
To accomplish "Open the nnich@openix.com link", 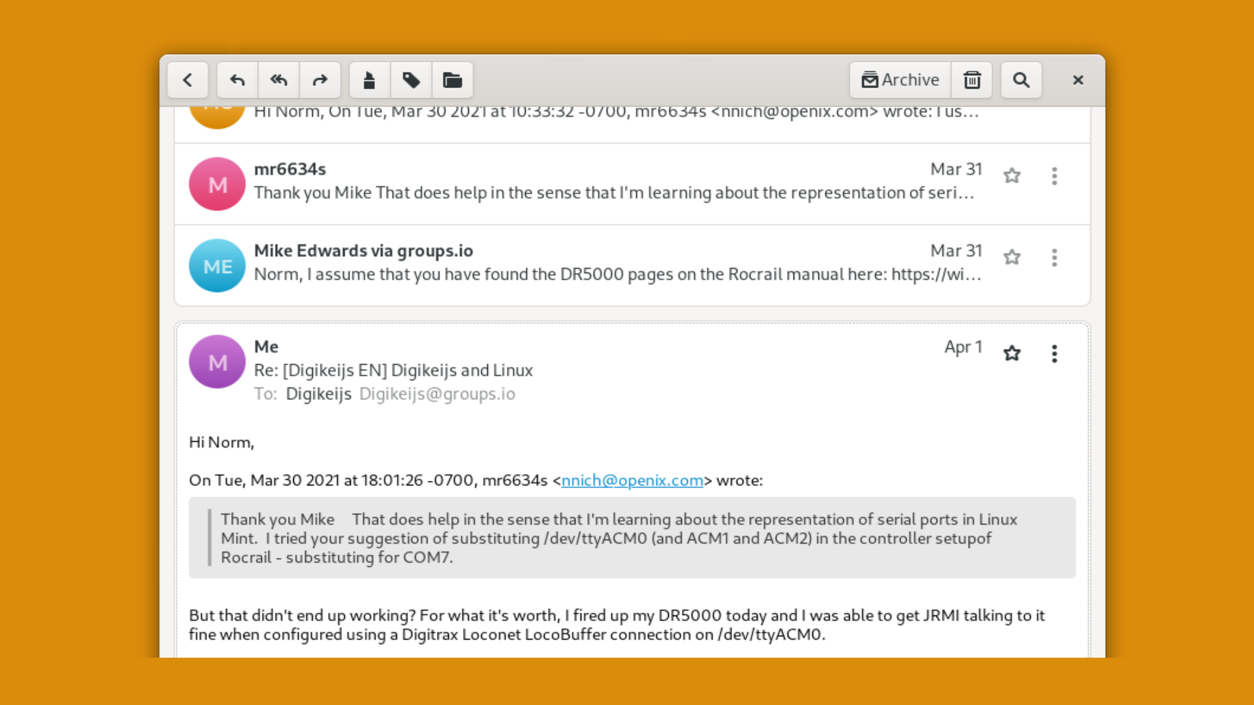I will [x=632, y=480].
